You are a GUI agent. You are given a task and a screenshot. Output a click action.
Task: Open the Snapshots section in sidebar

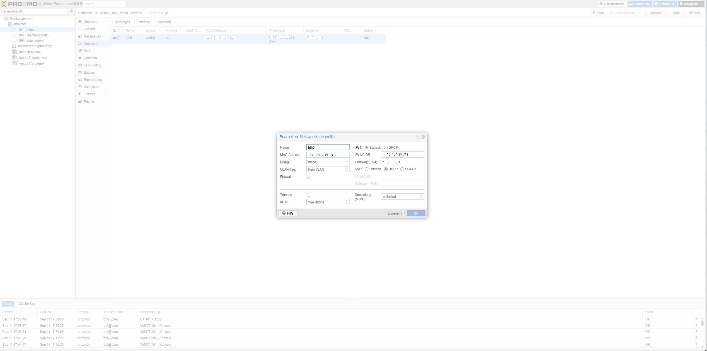[x=91, y=87]
